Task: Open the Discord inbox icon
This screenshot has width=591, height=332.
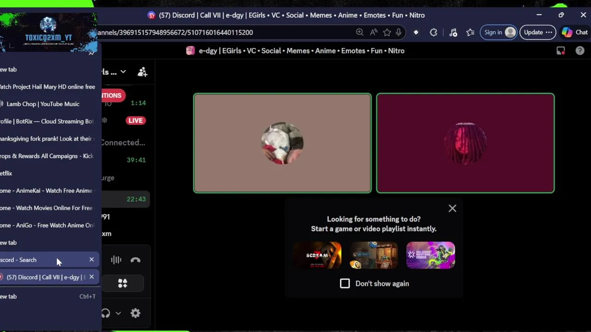Action: pos(561,51)
